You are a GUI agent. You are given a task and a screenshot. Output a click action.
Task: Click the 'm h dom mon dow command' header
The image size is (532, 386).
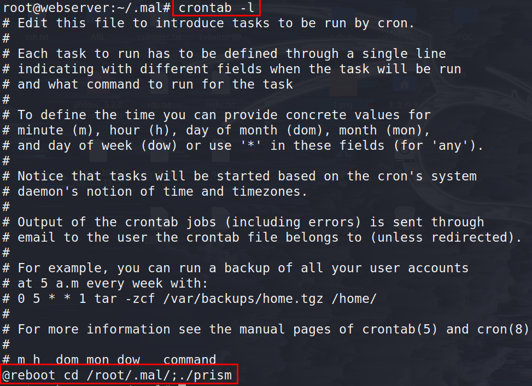(x=109, y=359)
